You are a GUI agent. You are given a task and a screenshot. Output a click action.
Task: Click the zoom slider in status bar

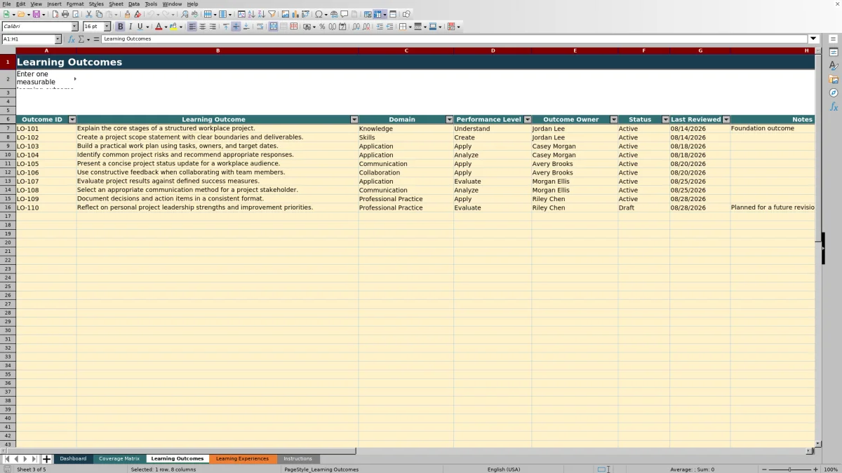(789, 469)
